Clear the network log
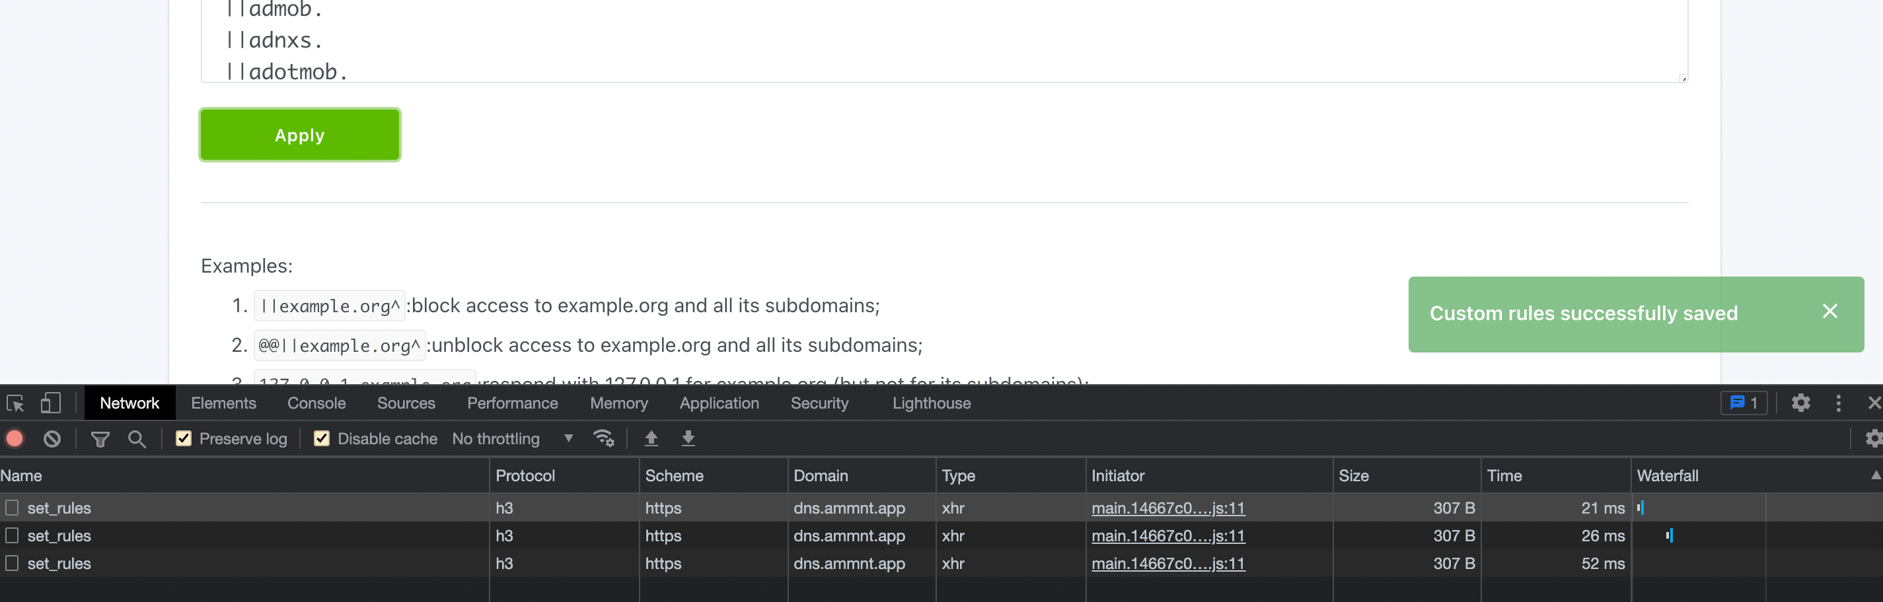This screenshot has width=1883, height=602. coord(52,438)
